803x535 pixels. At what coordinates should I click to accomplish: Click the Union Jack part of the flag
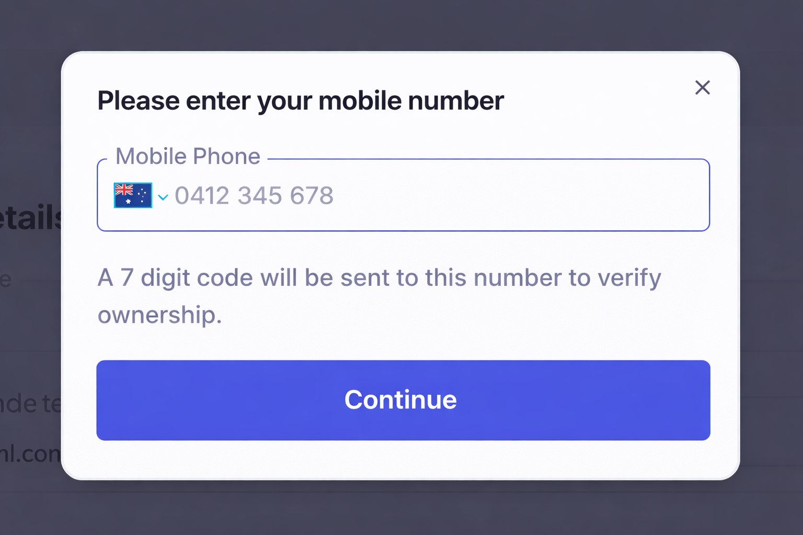[124, 189]
